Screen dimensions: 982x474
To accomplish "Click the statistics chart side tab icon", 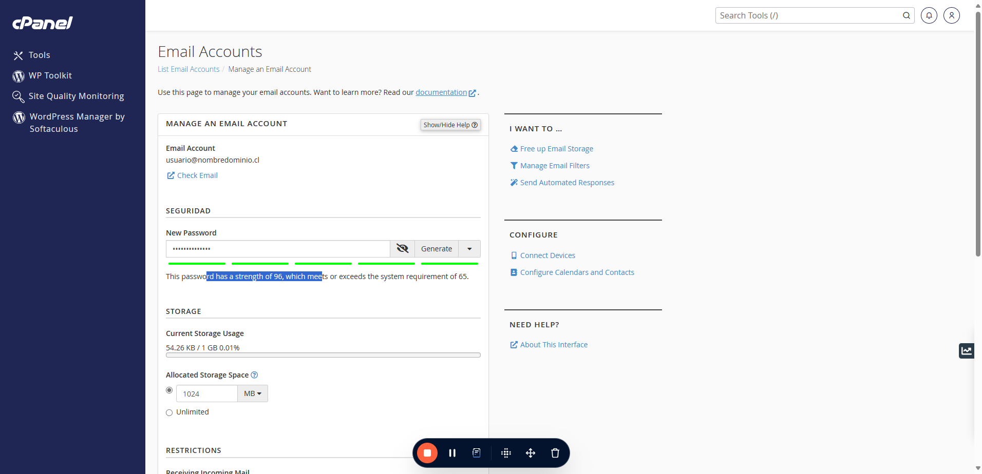I will point(967,351).
